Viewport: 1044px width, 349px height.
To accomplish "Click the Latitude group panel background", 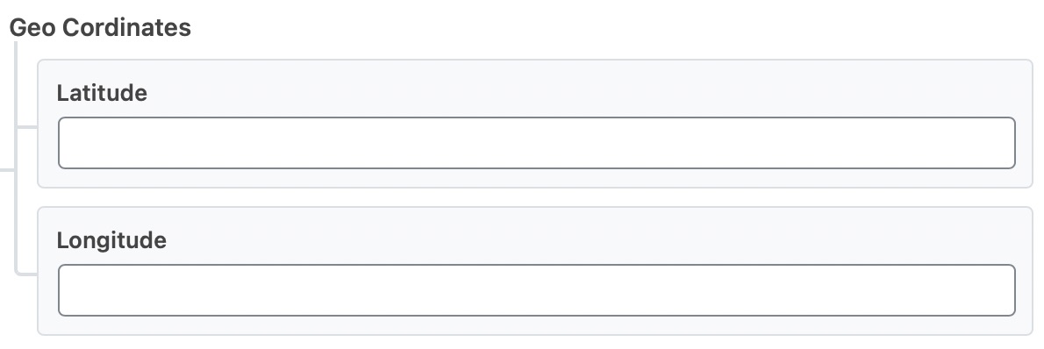I will (x=534, y=124).
